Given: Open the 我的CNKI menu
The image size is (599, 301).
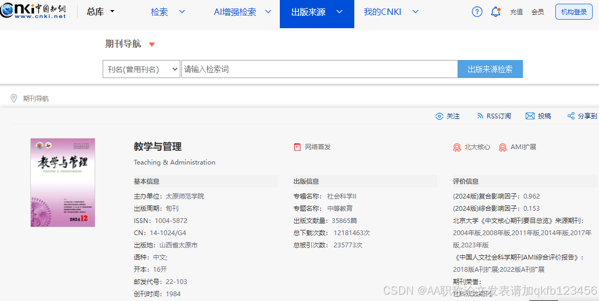Looking at the screenshot, I should (x=382, y=12).
